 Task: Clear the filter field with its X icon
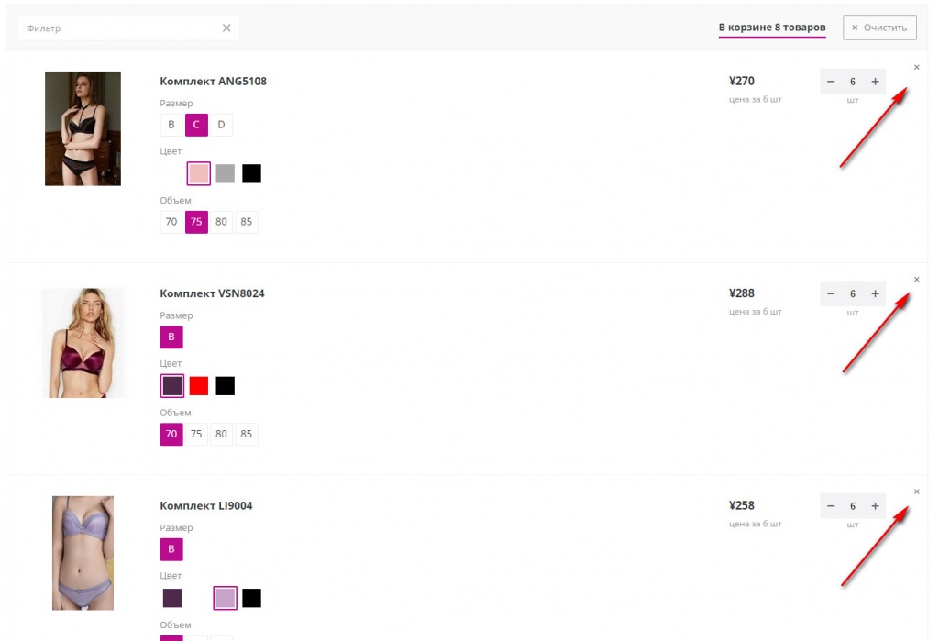(226, 28)
